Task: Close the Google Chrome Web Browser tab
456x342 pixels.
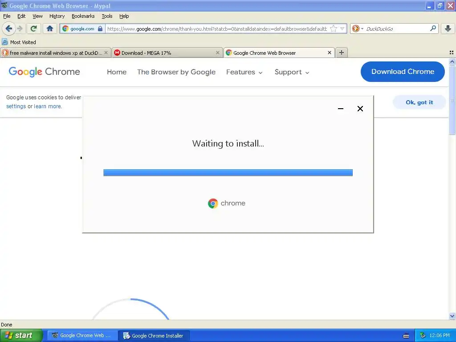Action: [x=329, y=53]
